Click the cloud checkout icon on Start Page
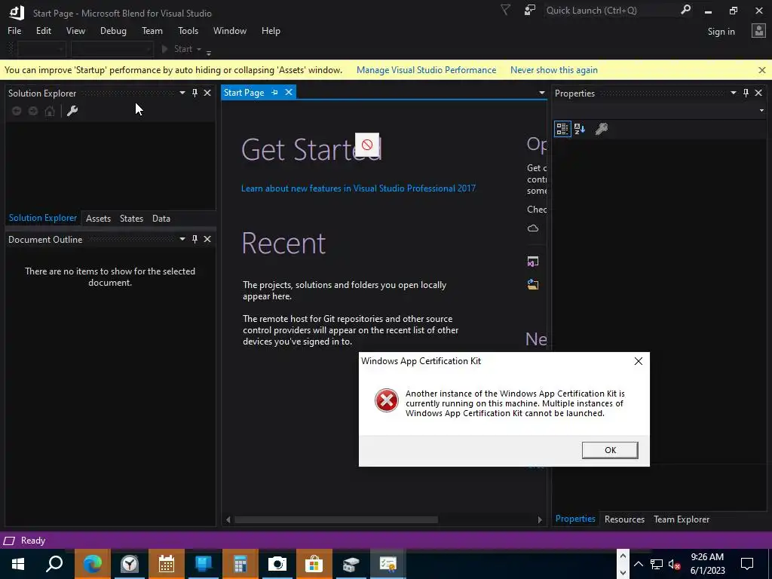The width and height of the screenshot is (772, 579). (533, 228)
